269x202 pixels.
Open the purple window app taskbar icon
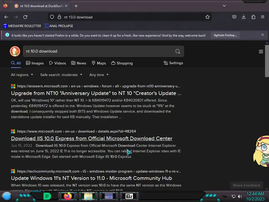[x=109, y=196]
